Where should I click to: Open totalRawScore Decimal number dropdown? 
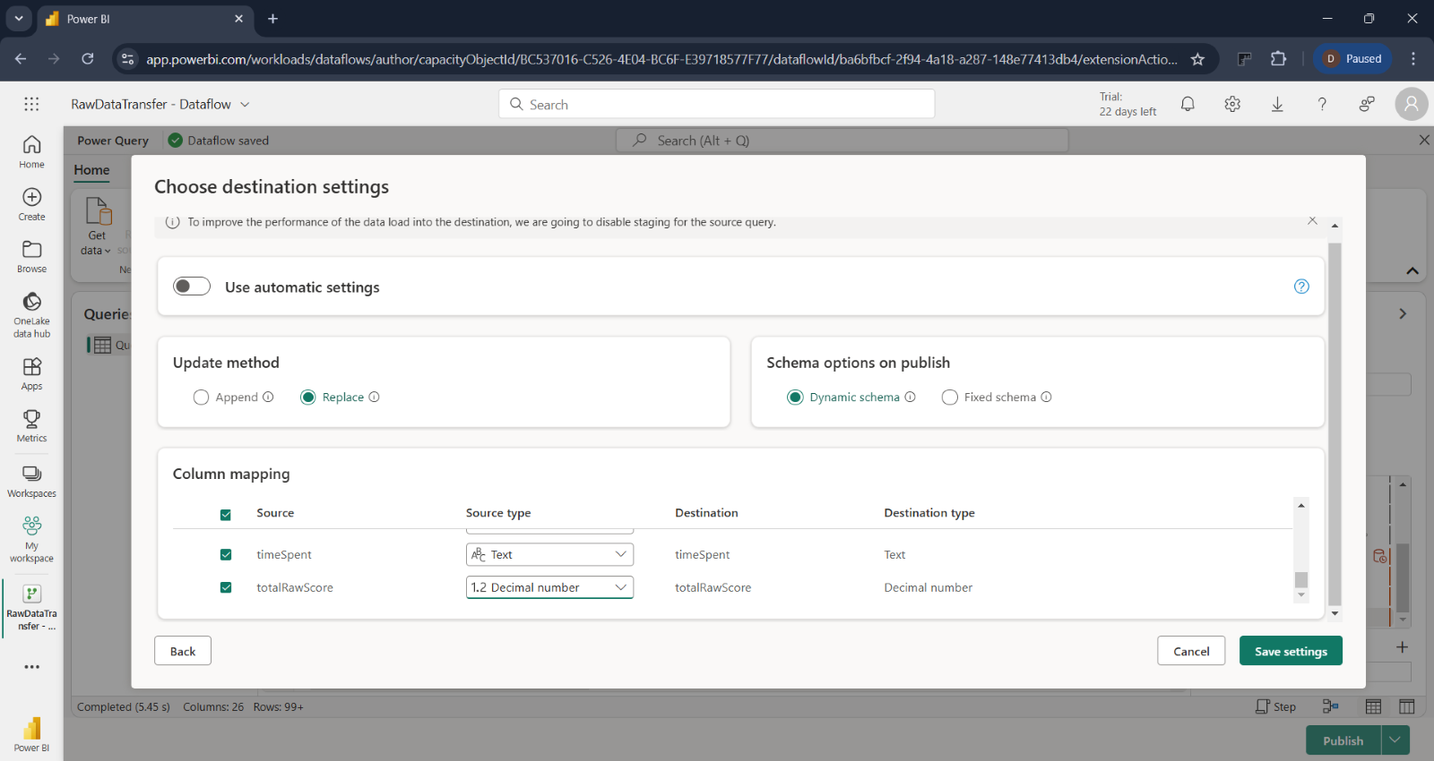pos(549,587)
